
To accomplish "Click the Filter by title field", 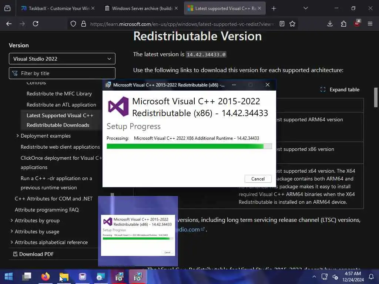I will click(x=62, y=73).
